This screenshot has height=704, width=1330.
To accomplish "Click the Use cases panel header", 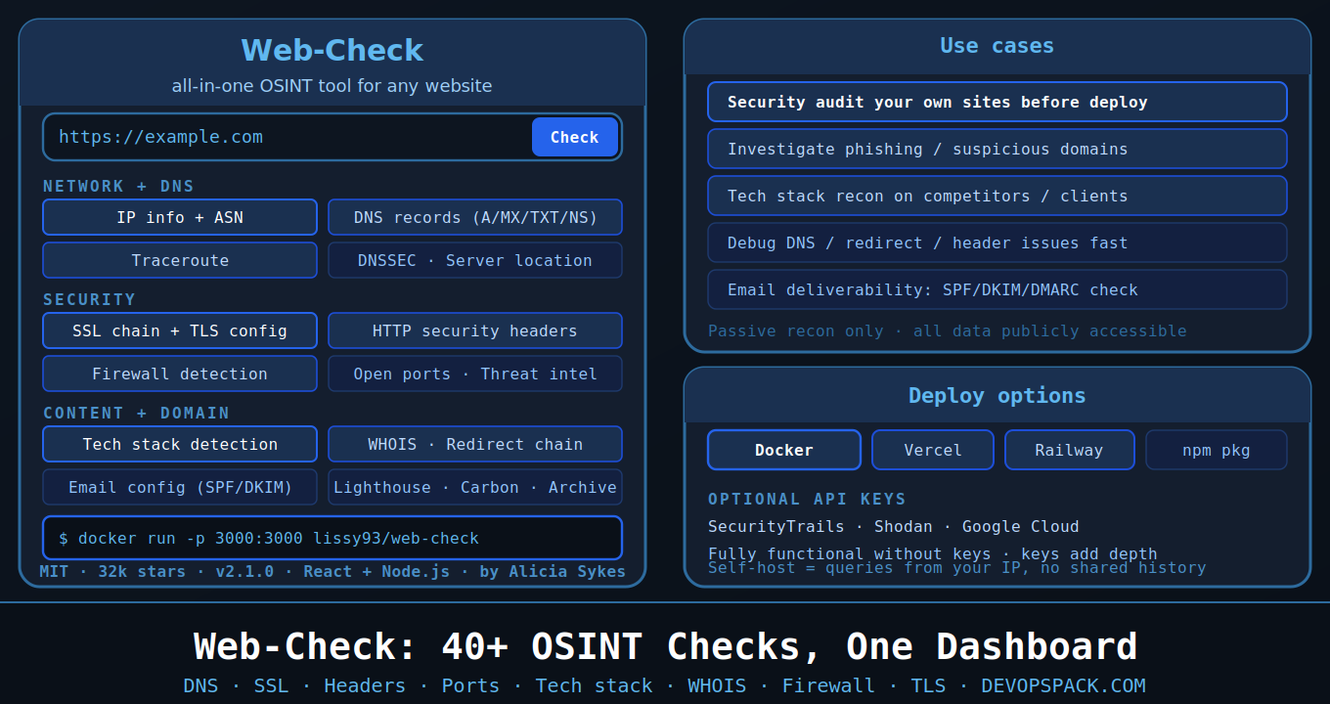I will 997,46.
